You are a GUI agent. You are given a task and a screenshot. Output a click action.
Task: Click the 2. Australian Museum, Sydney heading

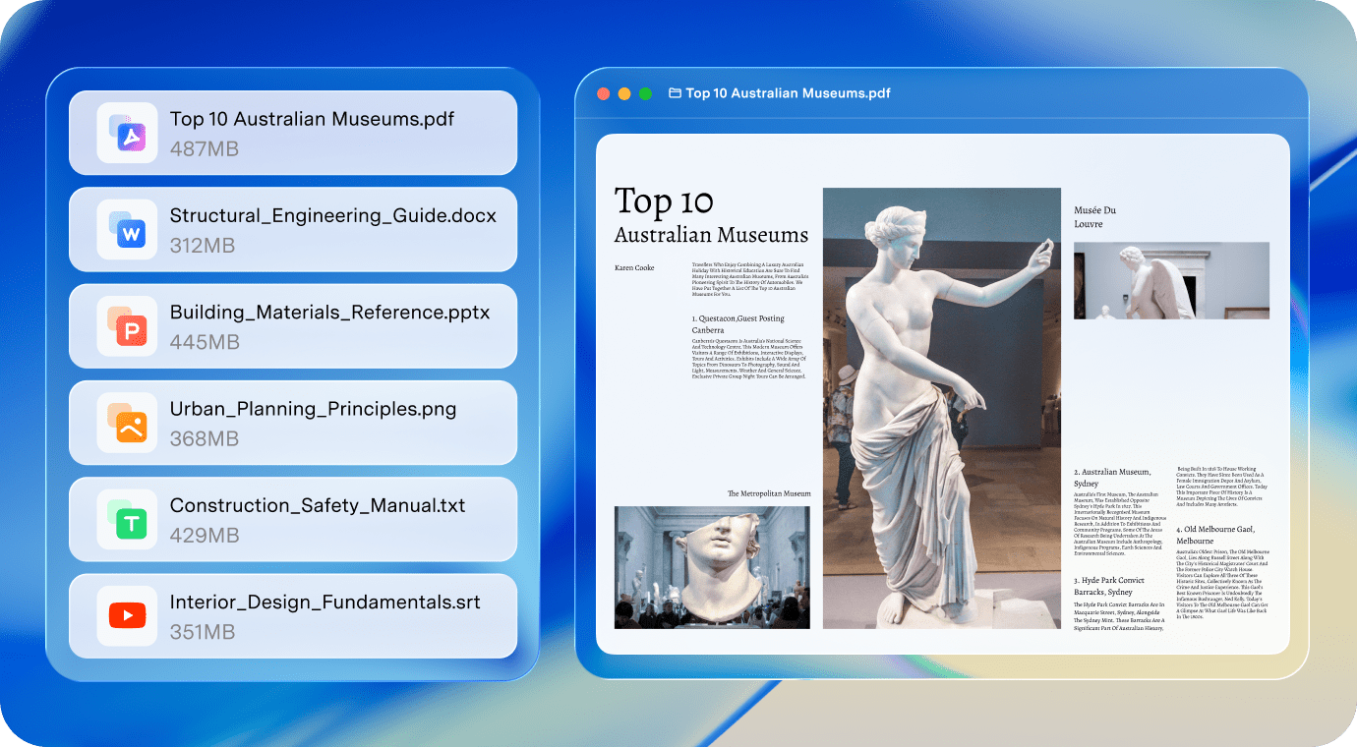pyautogui.click(x=1112, y=478)
